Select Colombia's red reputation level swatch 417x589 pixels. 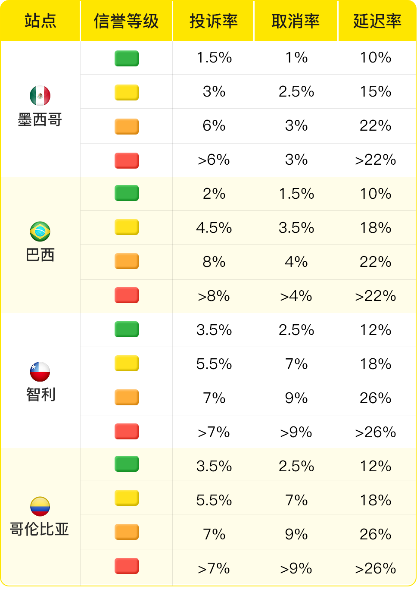click(x=127, y=566)
